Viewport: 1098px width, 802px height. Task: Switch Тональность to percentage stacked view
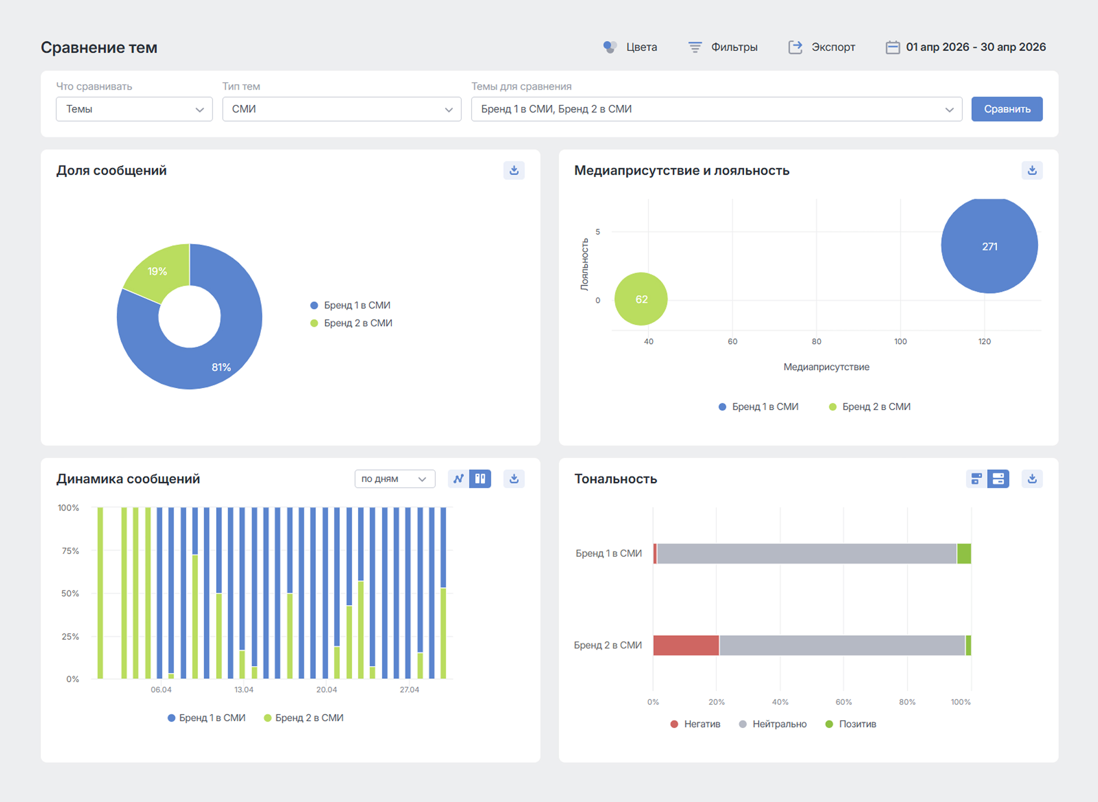tap(998, 479)
